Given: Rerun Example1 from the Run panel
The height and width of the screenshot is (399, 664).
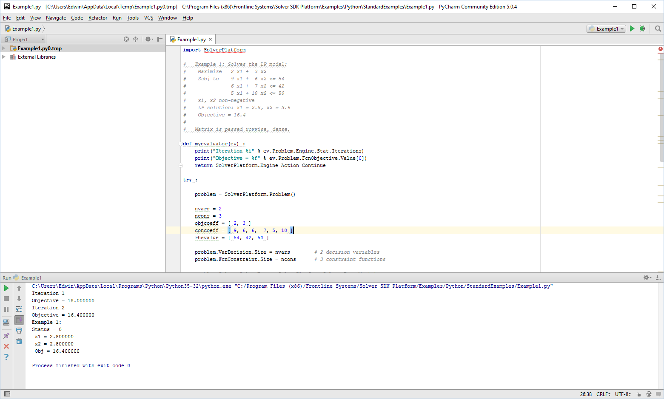Looking at the screenshot, I should click(6, 288).
